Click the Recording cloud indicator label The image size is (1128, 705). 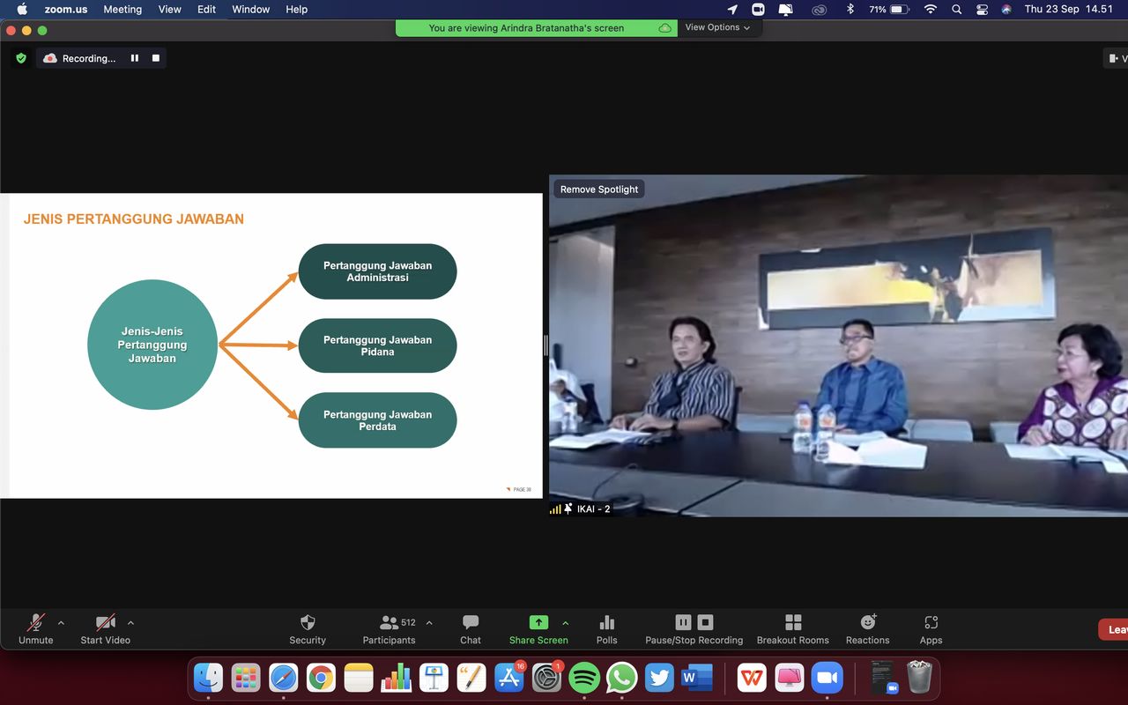79,58
